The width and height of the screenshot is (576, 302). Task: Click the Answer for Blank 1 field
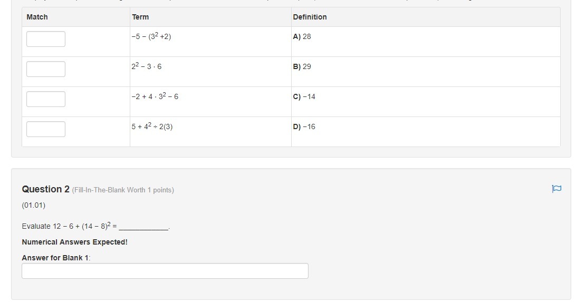pyautogui.click(x=165, y=271)
